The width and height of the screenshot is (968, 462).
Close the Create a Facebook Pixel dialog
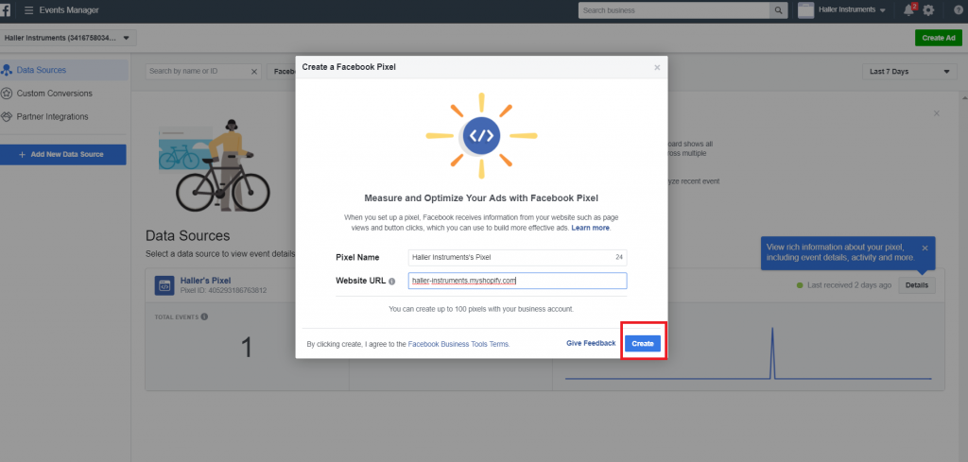pyautogui.click(x=657, y=67)
